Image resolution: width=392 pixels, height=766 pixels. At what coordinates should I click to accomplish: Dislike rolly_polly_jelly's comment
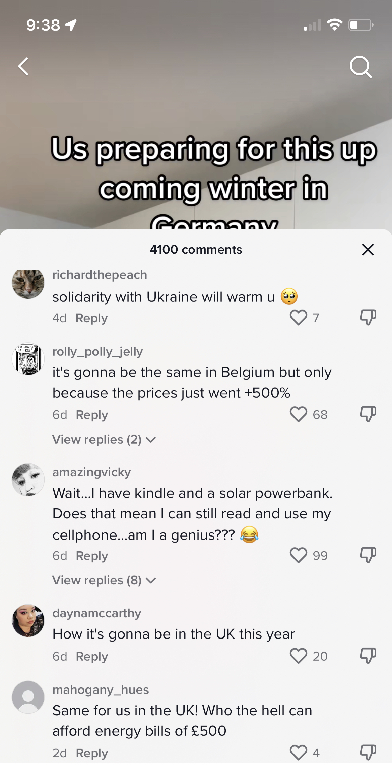(x=368, y=414)
